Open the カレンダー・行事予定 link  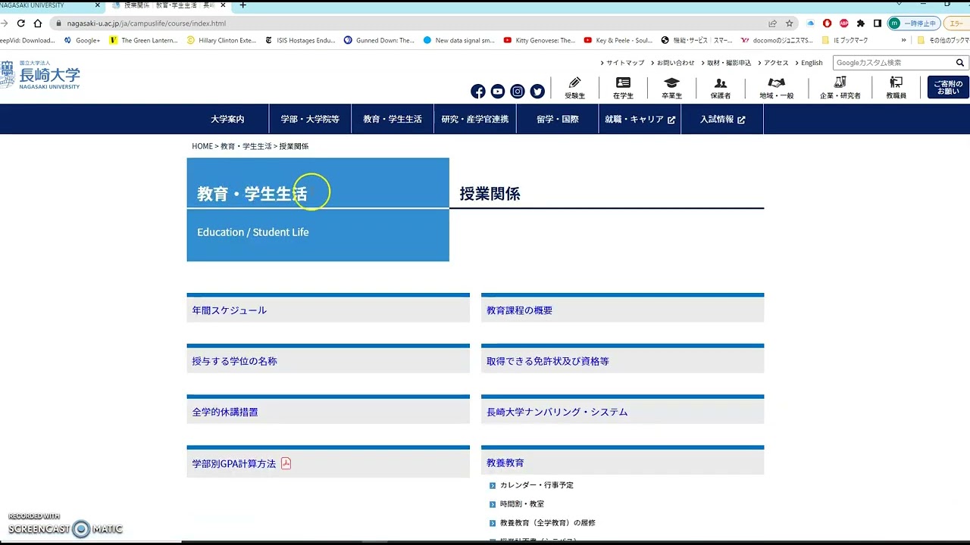click(x=537, y=485)
